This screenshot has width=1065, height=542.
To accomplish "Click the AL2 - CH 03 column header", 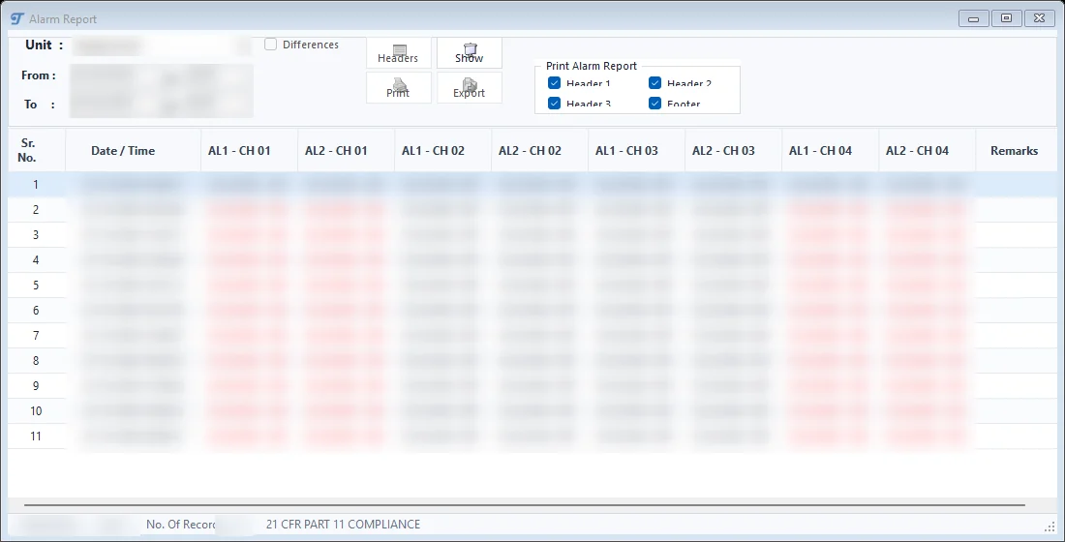I will 733,150.
